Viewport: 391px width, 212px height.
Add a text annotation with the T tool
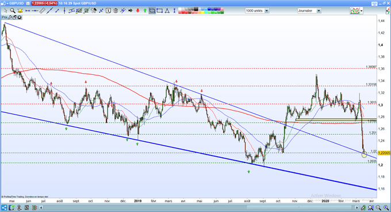coord(108,11)
